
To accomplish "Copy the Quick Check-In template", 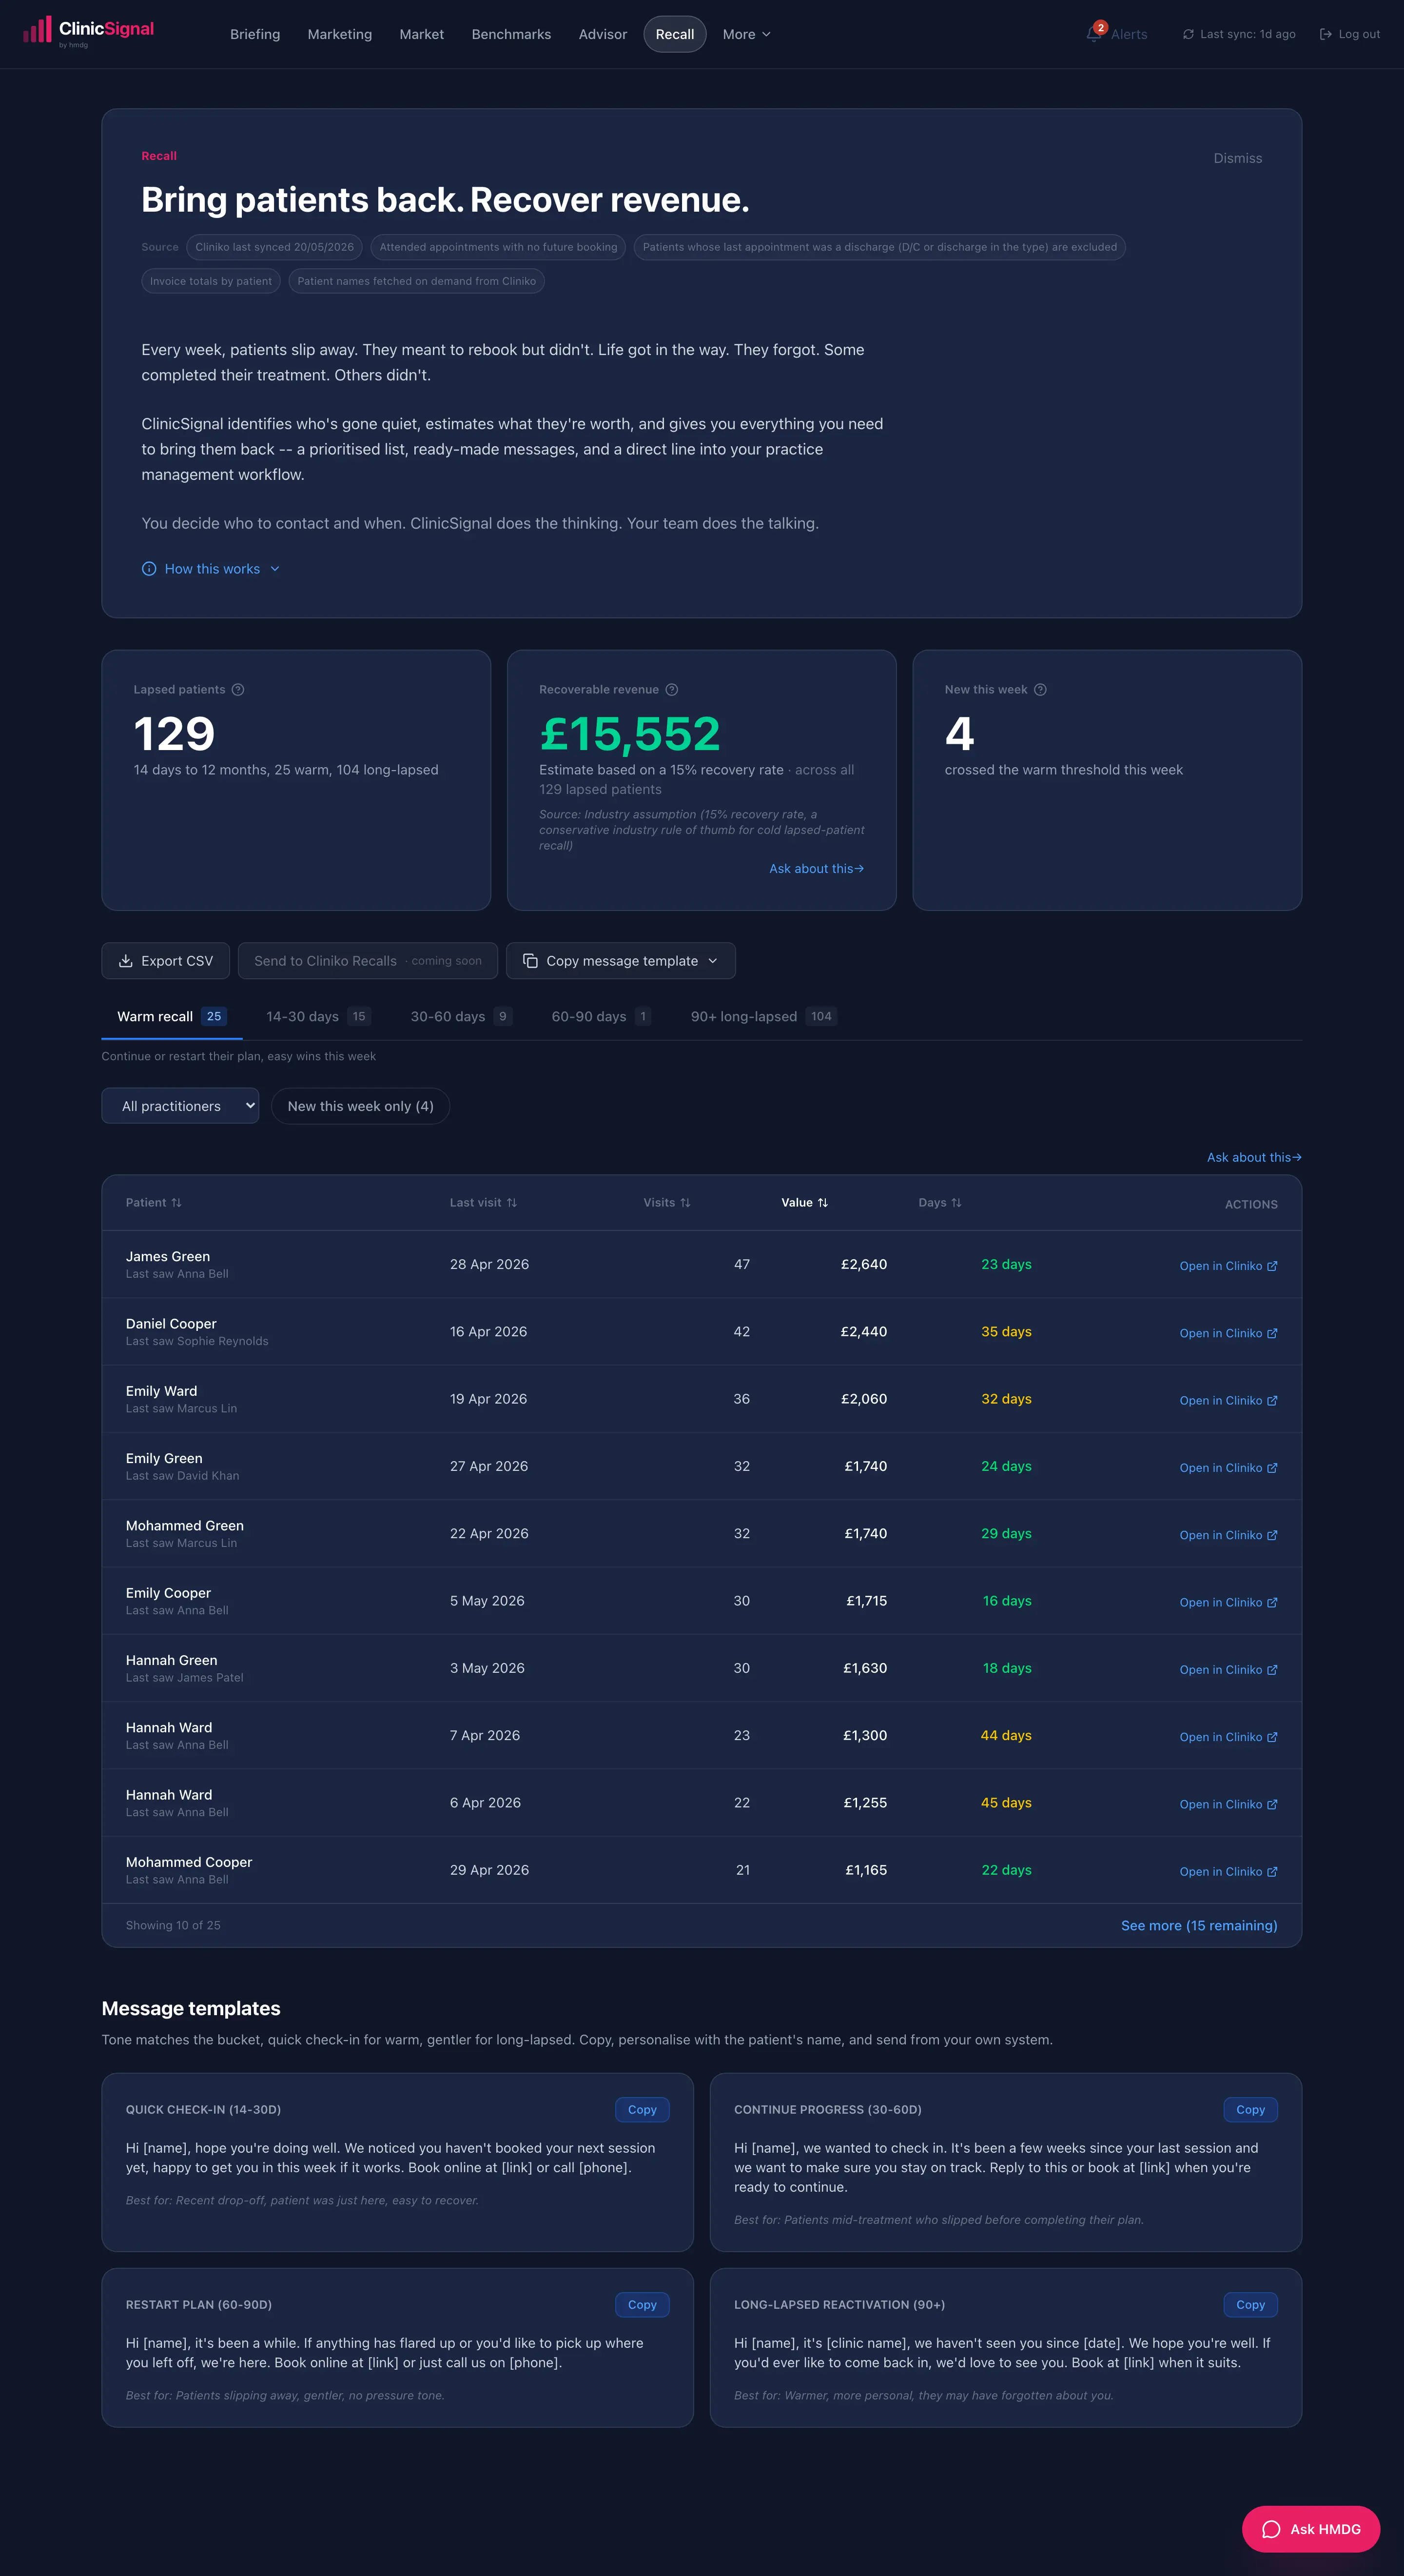I will click(x=643, y=2109).
